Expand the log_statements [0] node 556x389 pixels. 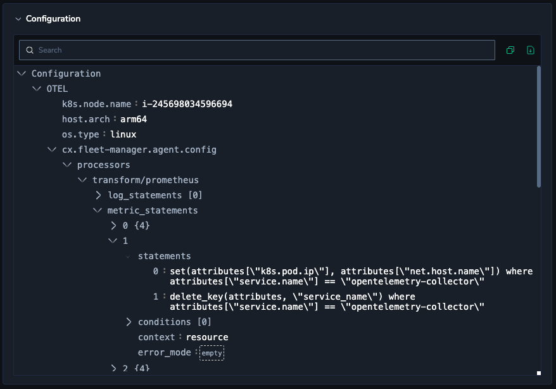[98, 195]
